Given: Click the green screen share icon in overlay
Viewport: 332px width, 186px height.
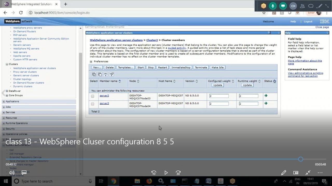Looking at the screenshot, I should click(x=283, y=6).
